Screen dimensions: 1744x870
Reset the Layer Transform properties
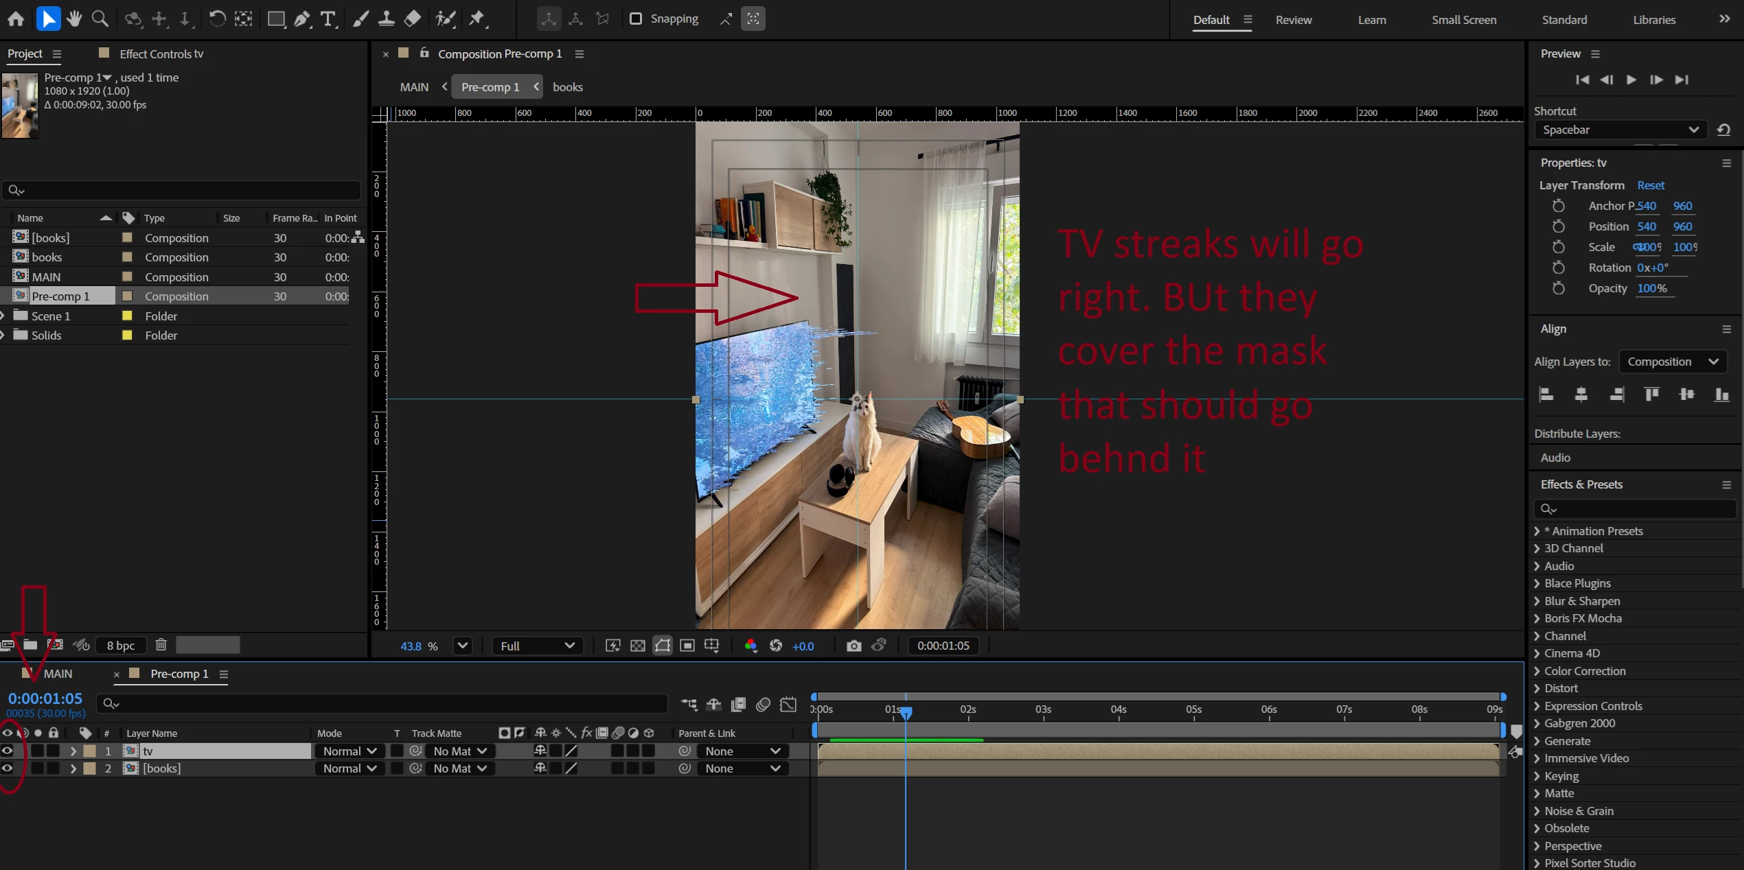(x=1650, y=185)
